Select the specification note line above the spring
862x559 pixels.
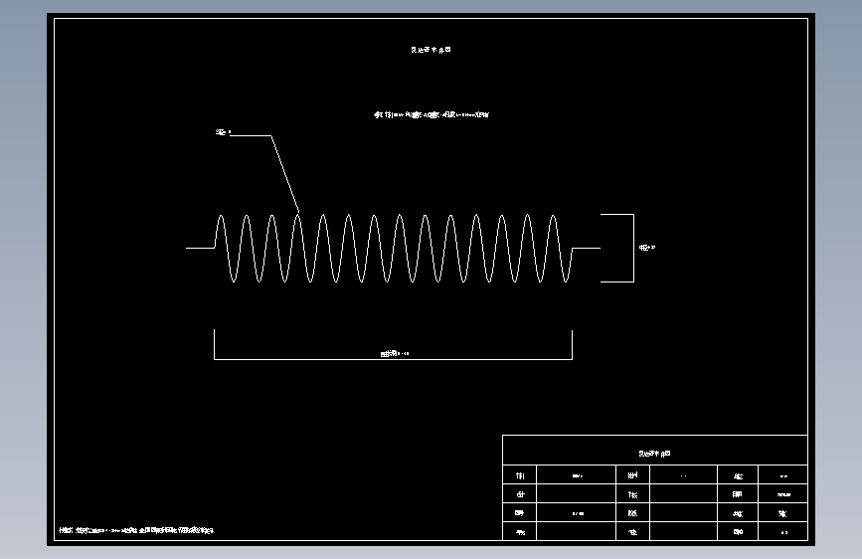click(x=431, y=115)
